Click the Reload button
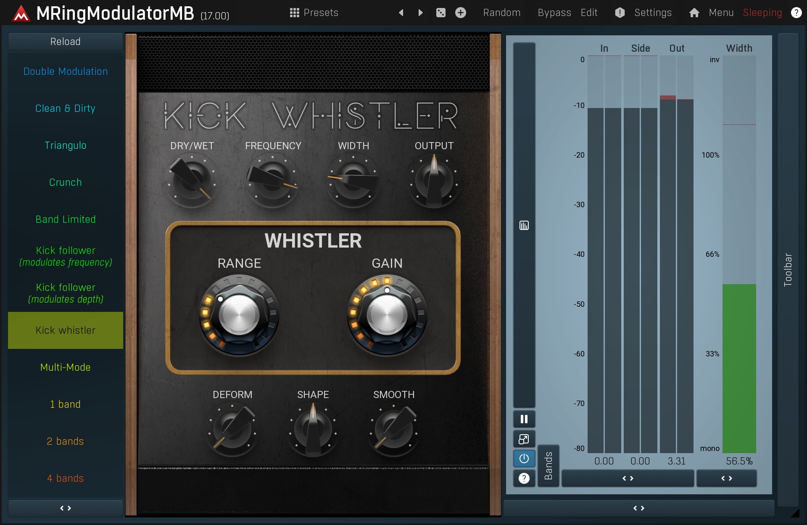This screenshot has height=525, width=807. [66, 42]
